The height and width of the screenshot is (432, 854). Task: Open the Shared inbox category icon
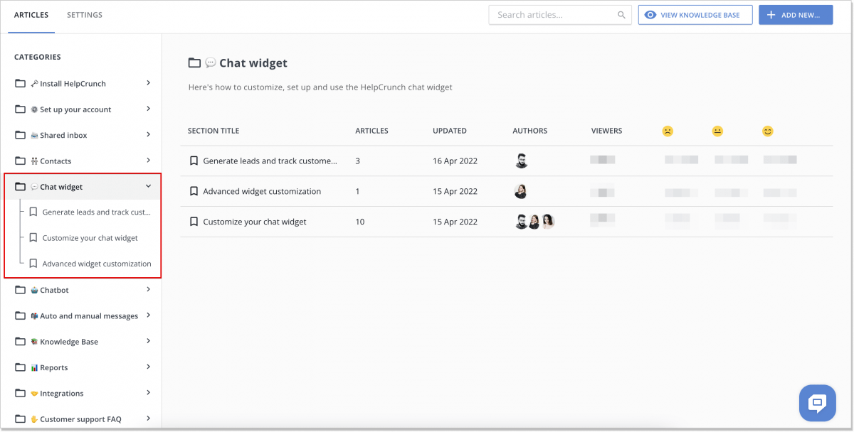(x=35, y=135)
